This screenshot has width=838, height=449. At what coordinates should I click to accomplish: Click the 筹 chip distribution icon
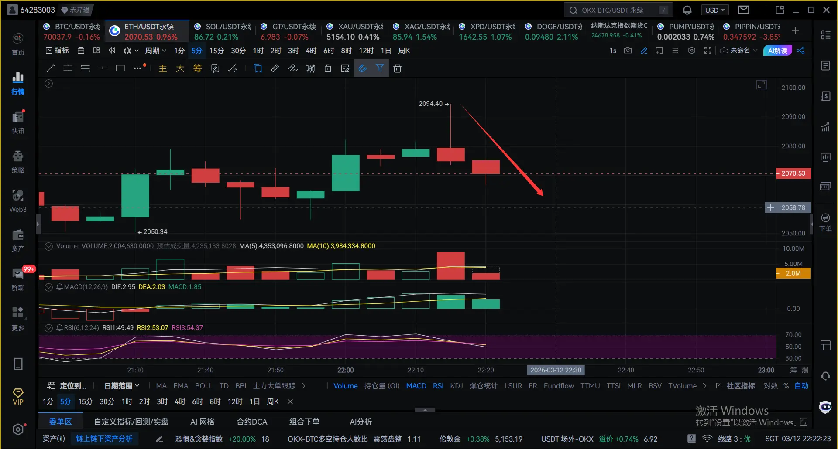pyautogui.click(x=197, y=68)
